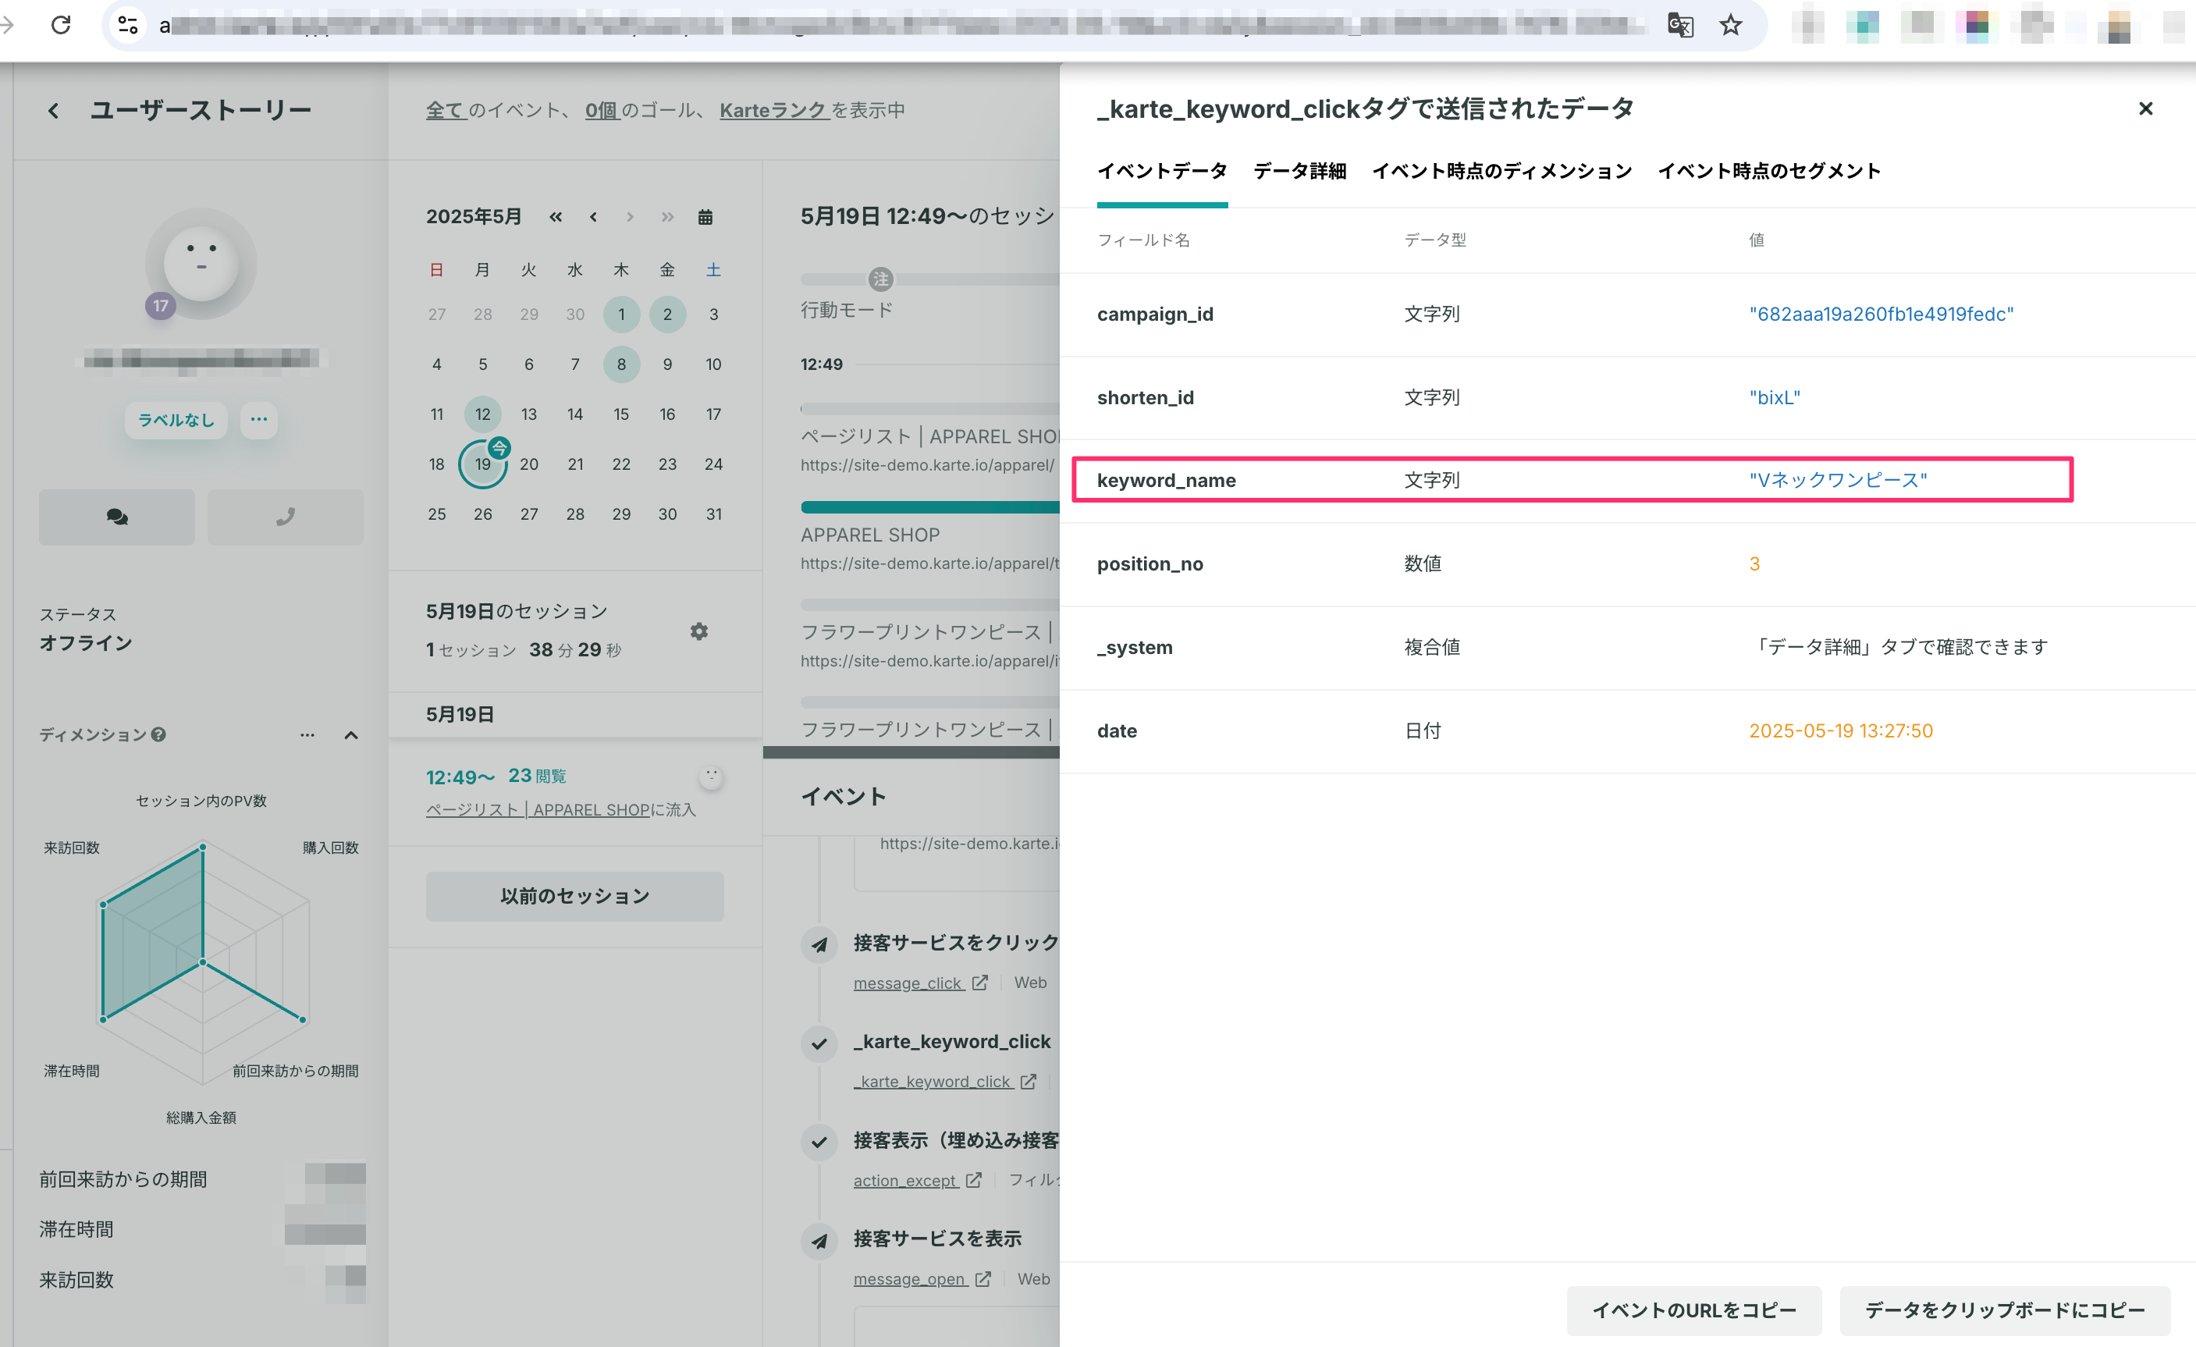This screenshot has height=1347, width=2196.
Task: Open the more options button next to ラベルなし
Action: [258, 419]
